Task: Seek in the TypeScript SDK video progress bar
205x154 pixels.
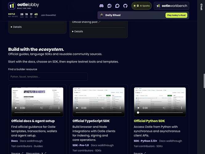Action: (x=98, y=112)
